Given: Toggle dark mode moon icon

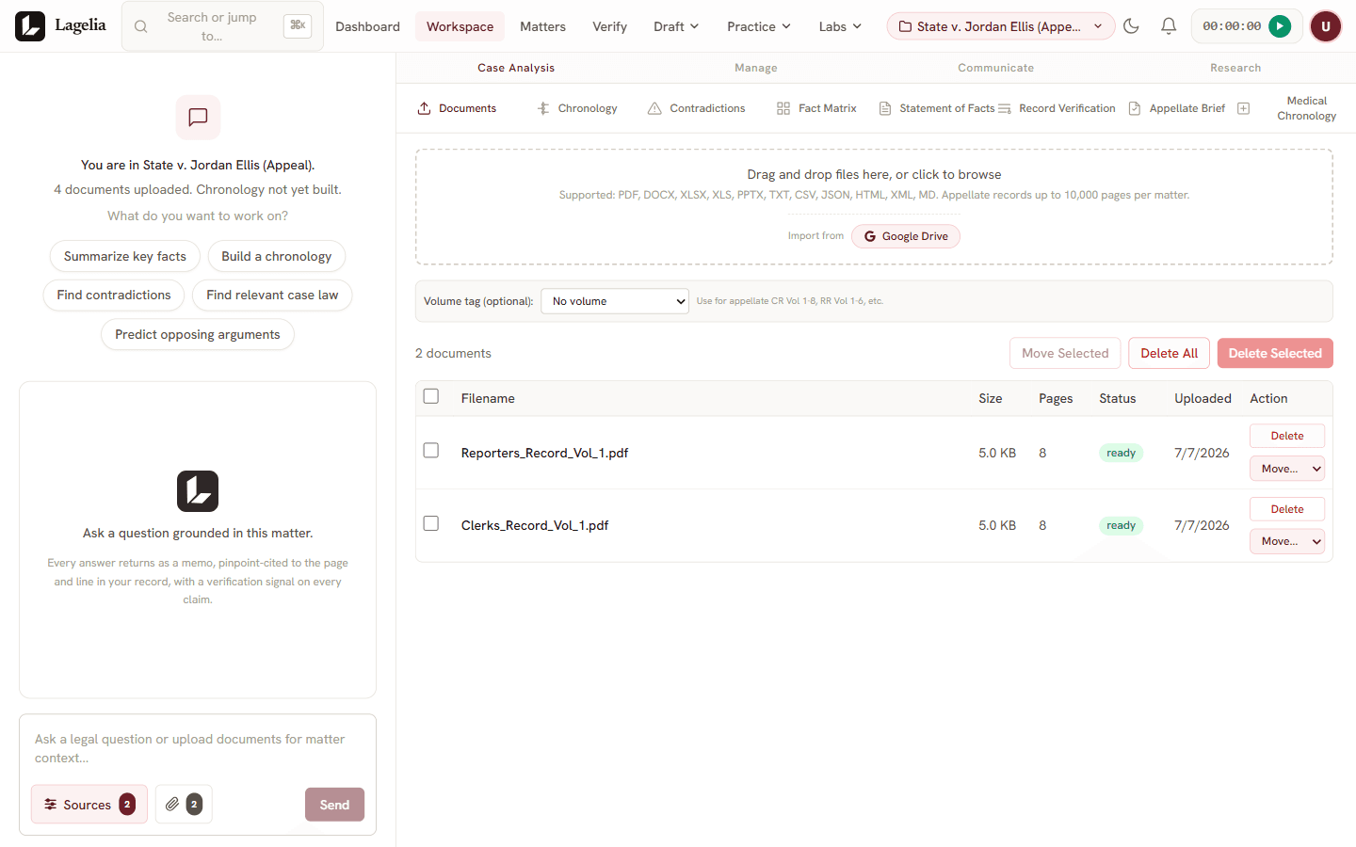Looking at the screenshot, I should [1131, 26].
